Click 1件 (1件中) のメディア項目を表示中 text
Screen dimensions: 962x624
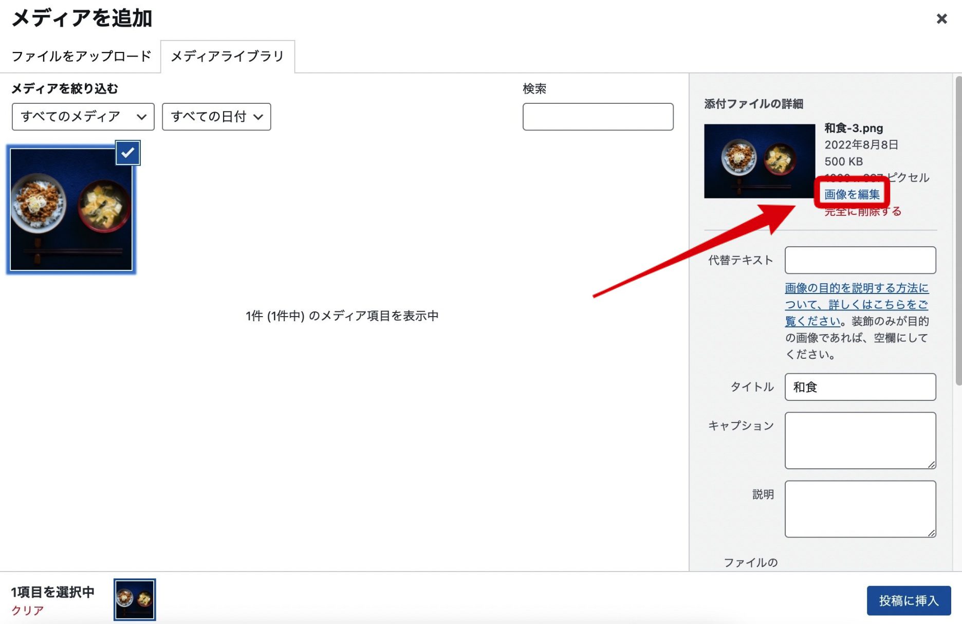(342, 316)
